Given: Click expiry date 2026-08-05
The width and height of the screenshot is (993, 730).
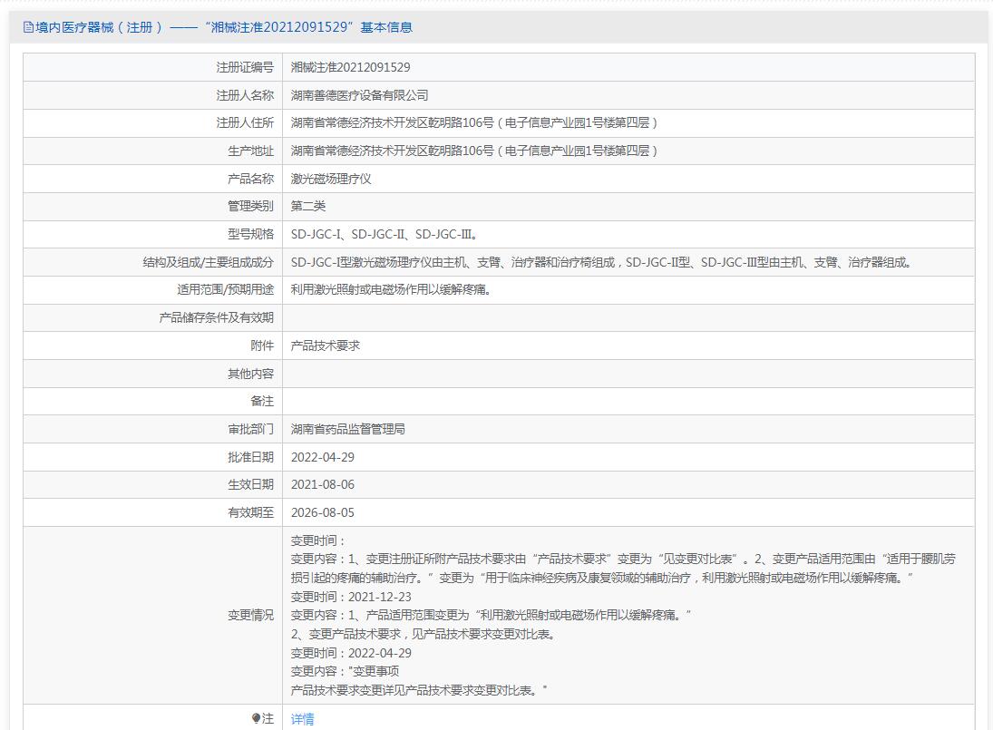Looking at the screenshot, I should pyautogui.click(x=322, y=512).
